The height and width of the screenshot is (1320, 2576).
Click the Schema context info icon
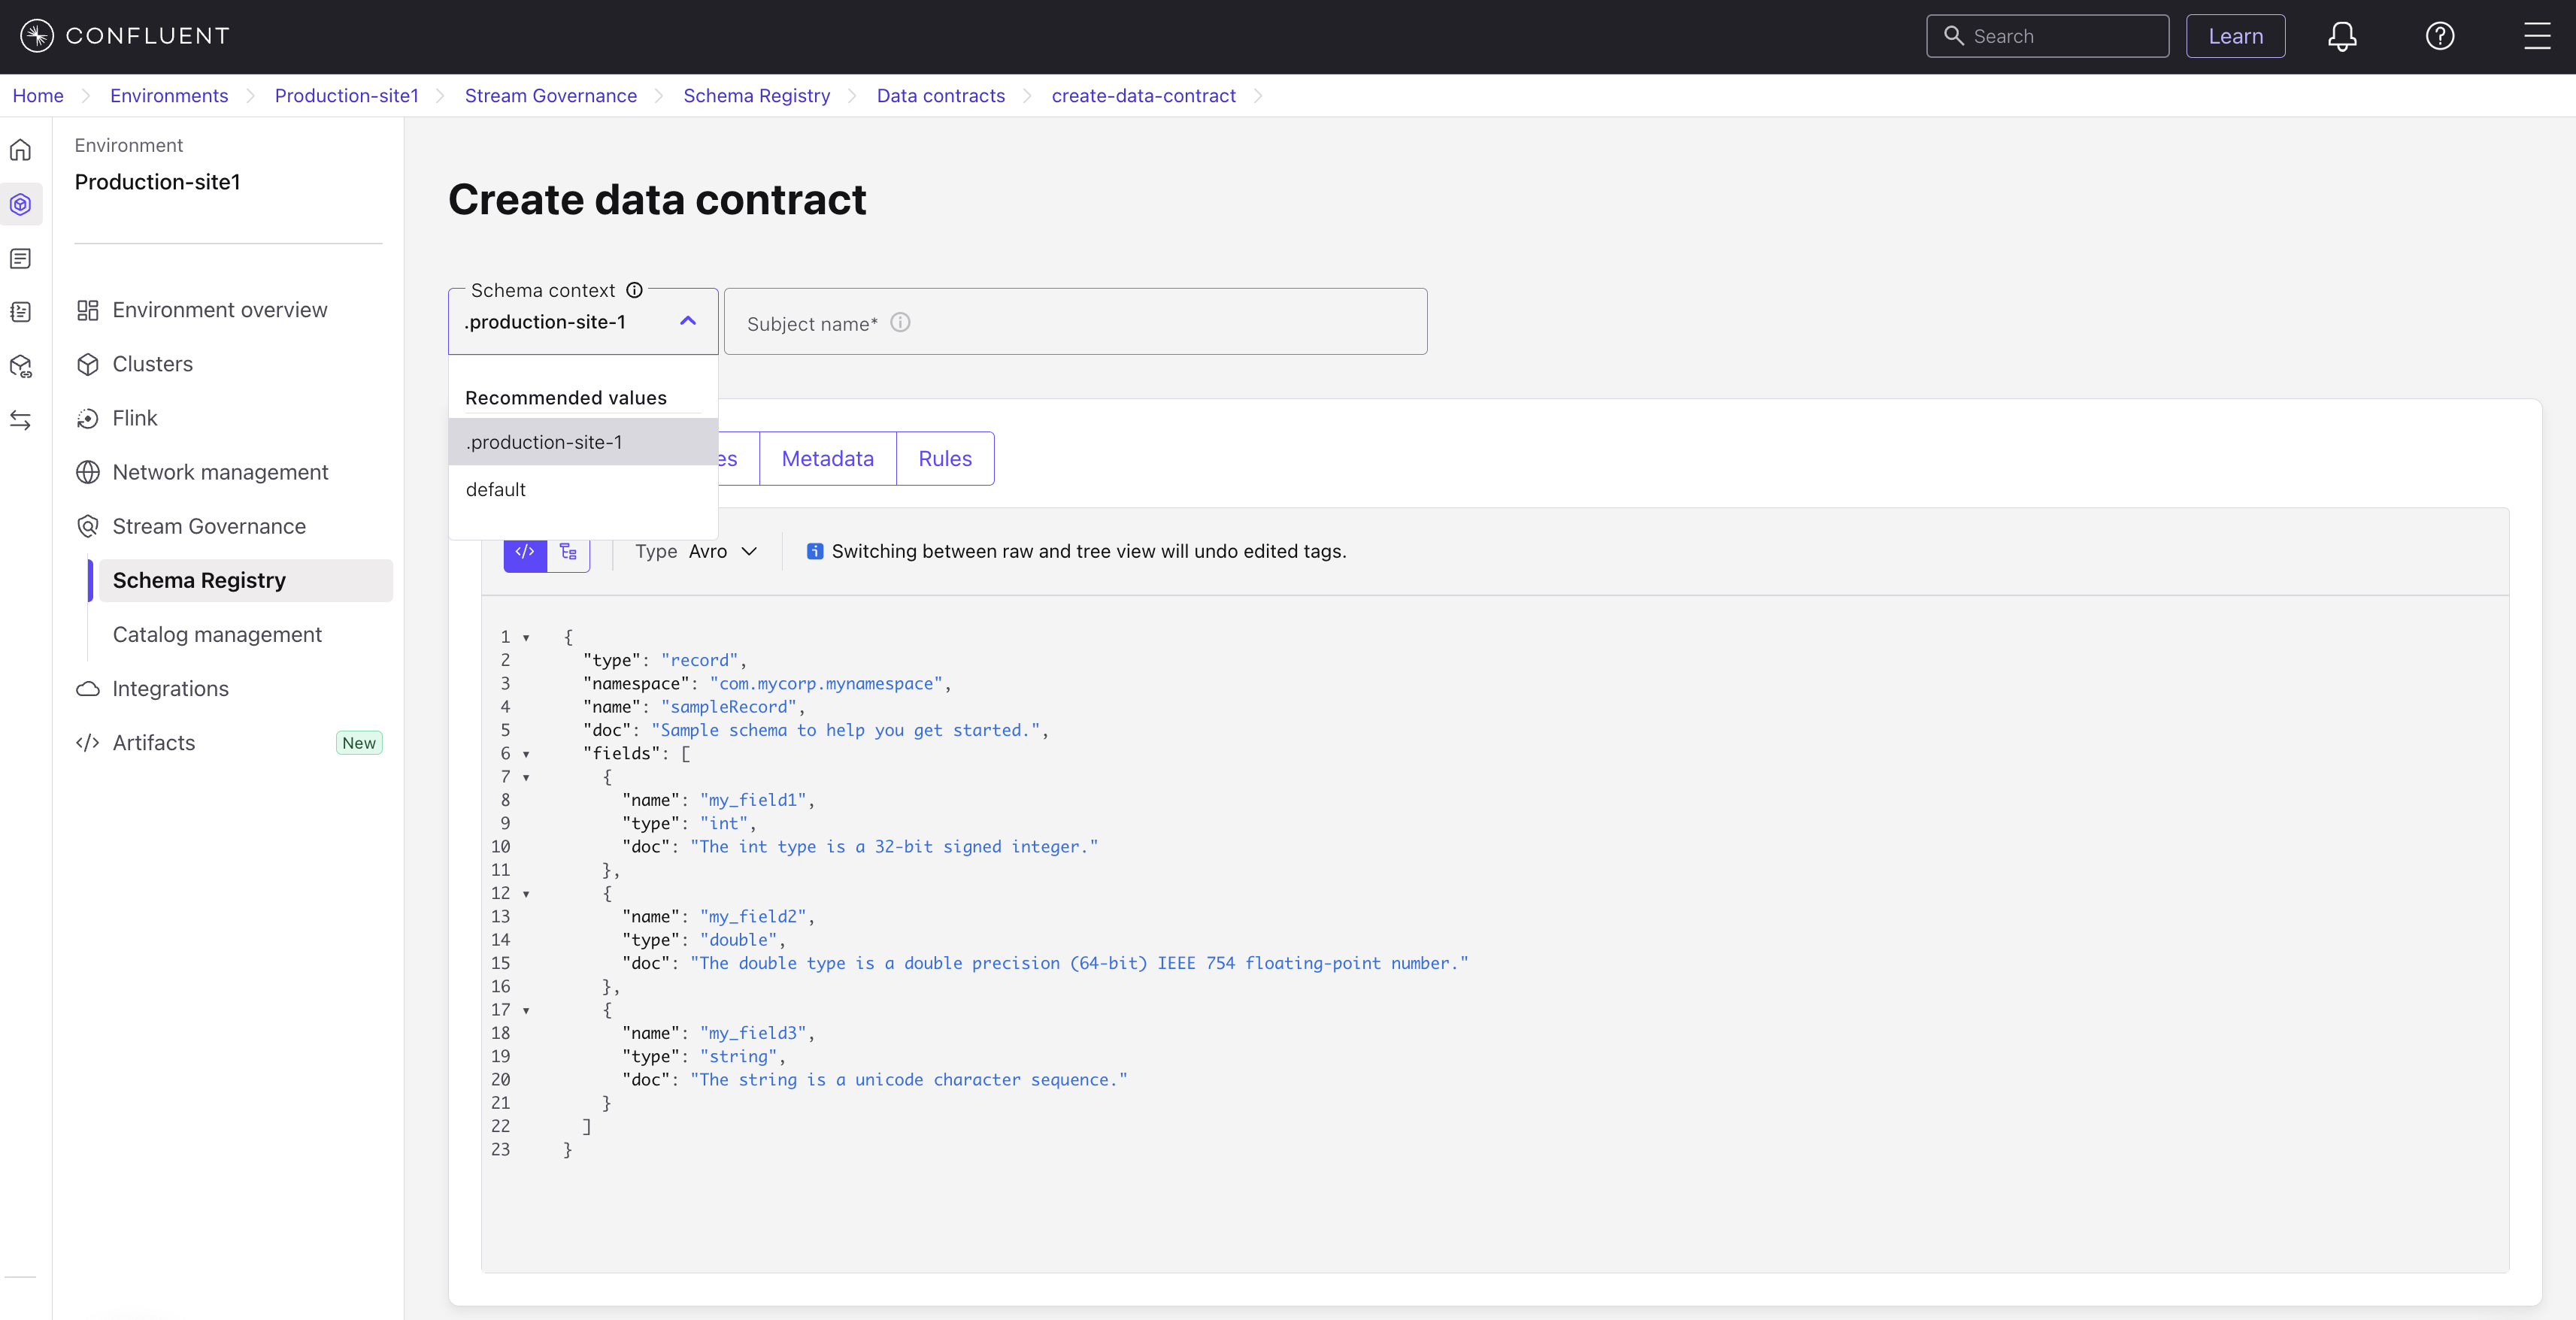pos(634,290)
